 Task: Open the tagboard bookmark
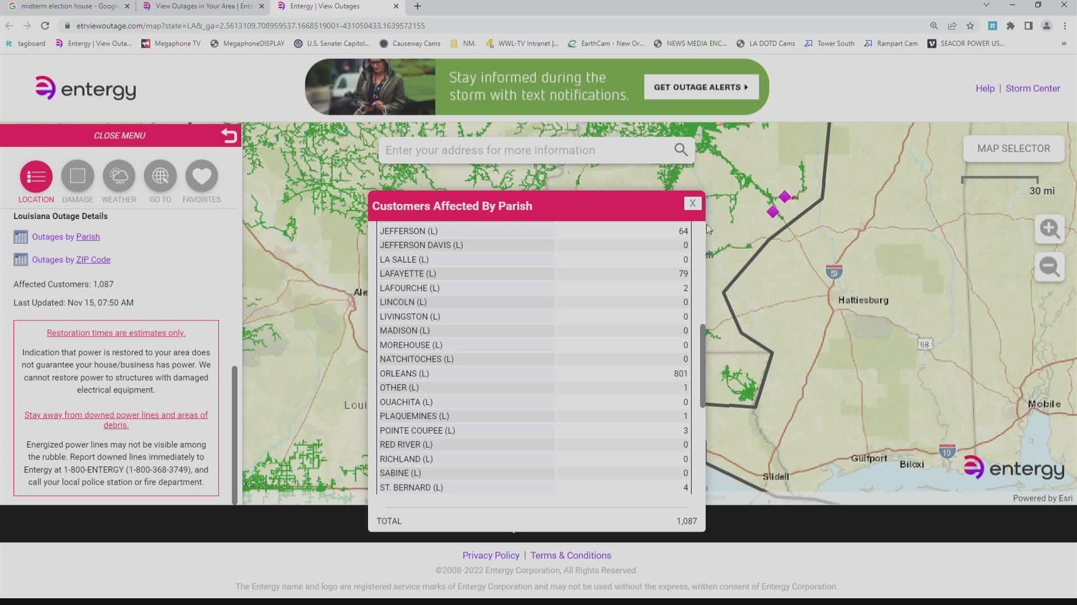(25, 44)
